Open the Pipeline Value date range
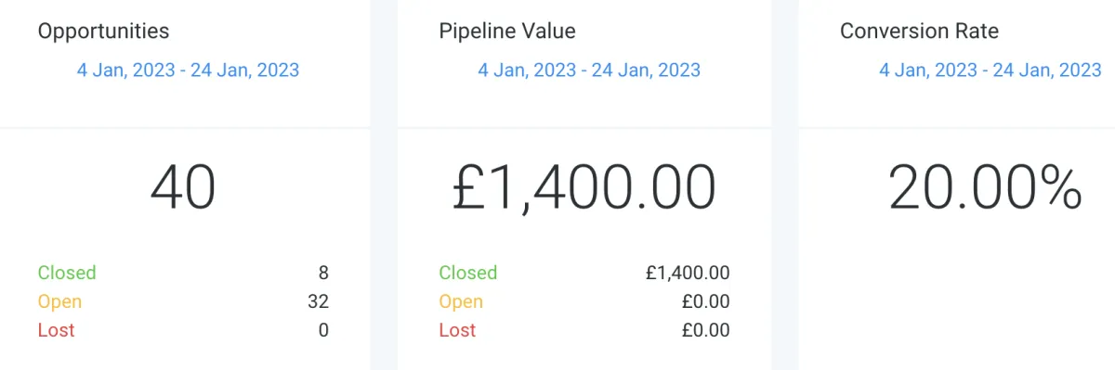The height and width of the screenshot is (370, 1115). [589, 70]
